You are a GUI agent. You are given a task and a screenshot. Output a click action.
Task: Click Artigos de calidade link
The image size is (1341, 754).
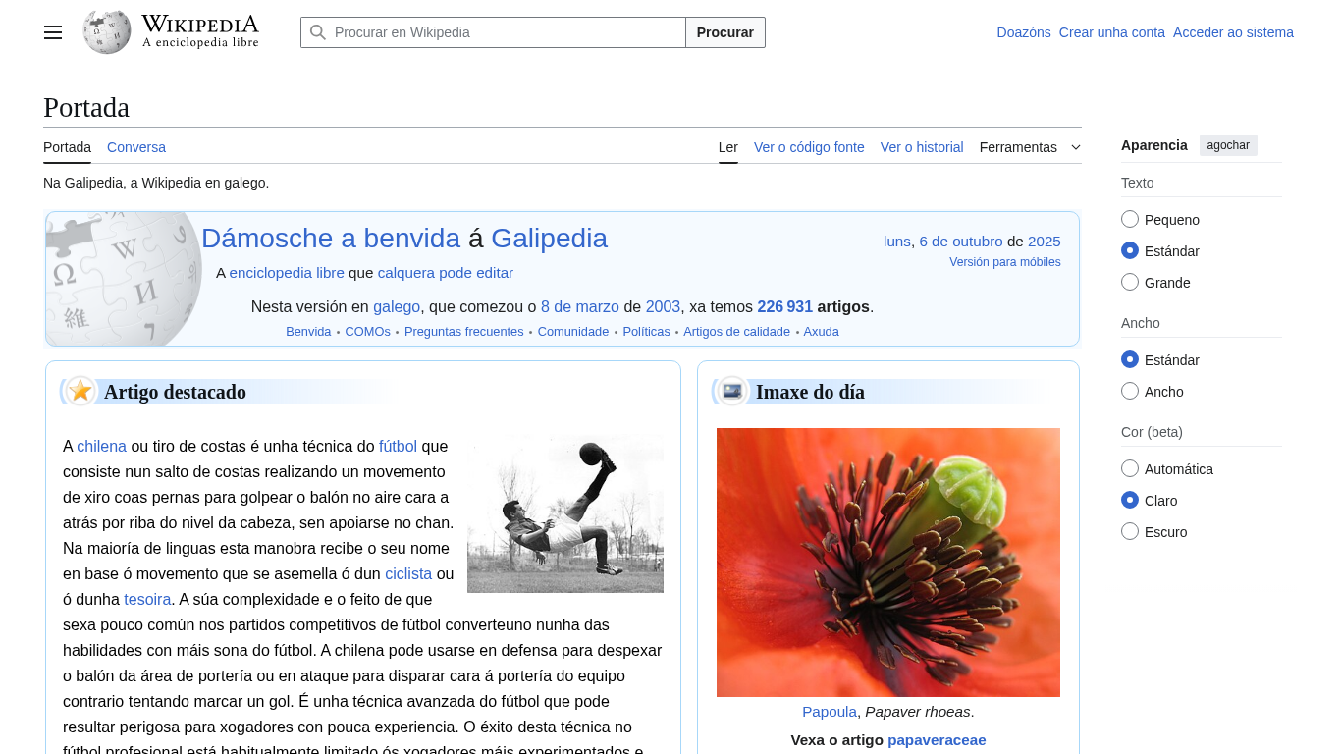coord(737,332)
